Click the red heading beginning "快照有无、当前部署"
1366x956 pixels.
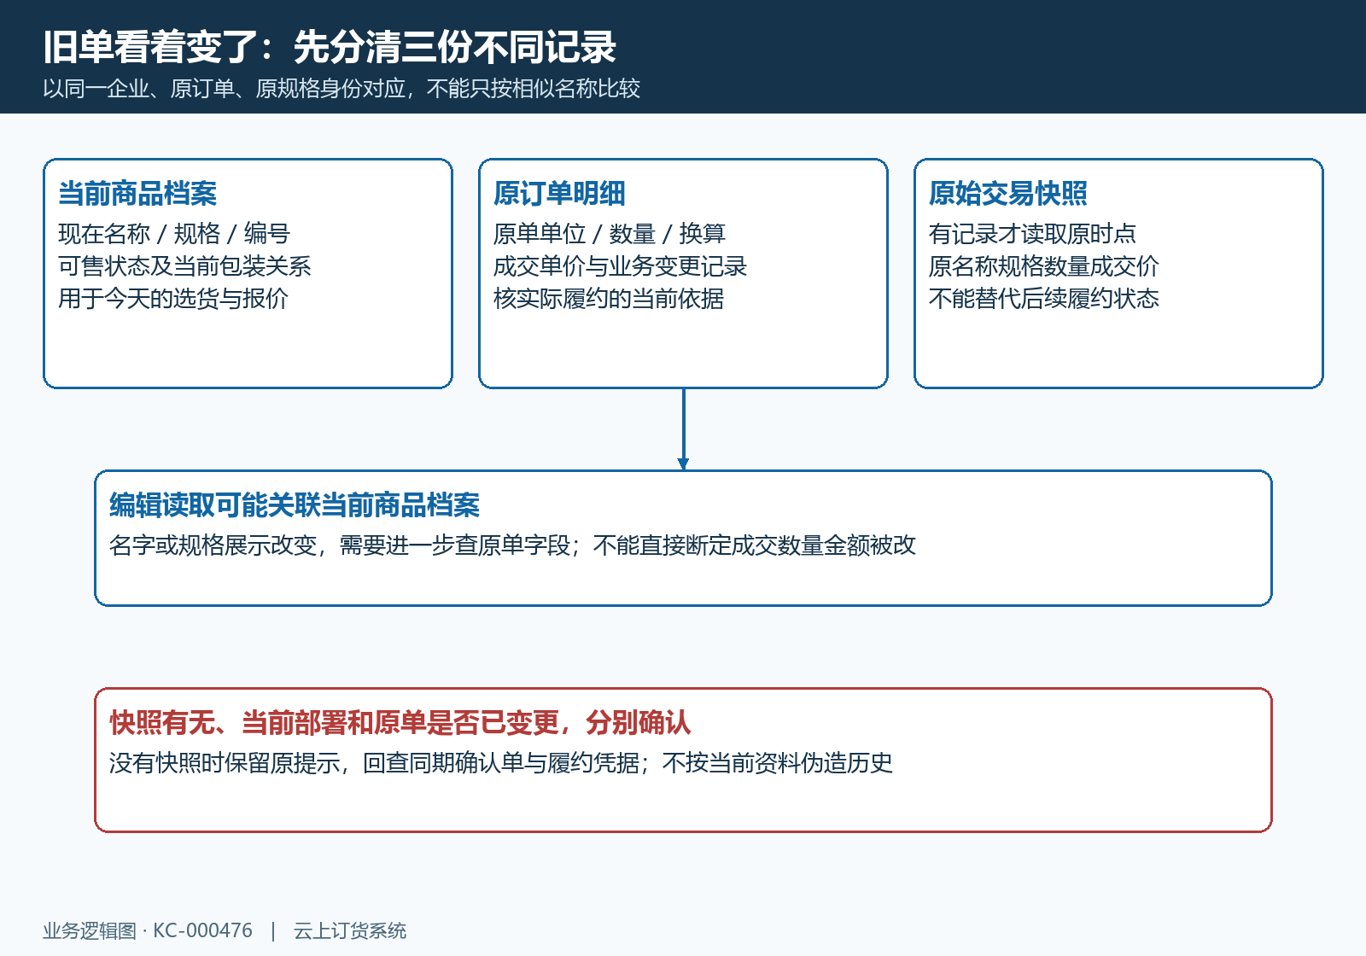pyautogui.click(x=400, y=723)
